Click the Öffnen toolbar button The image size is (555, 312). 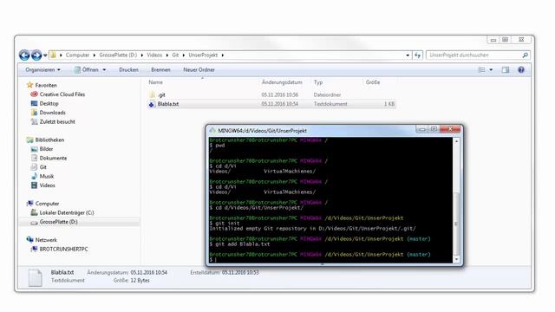[86, 69]
